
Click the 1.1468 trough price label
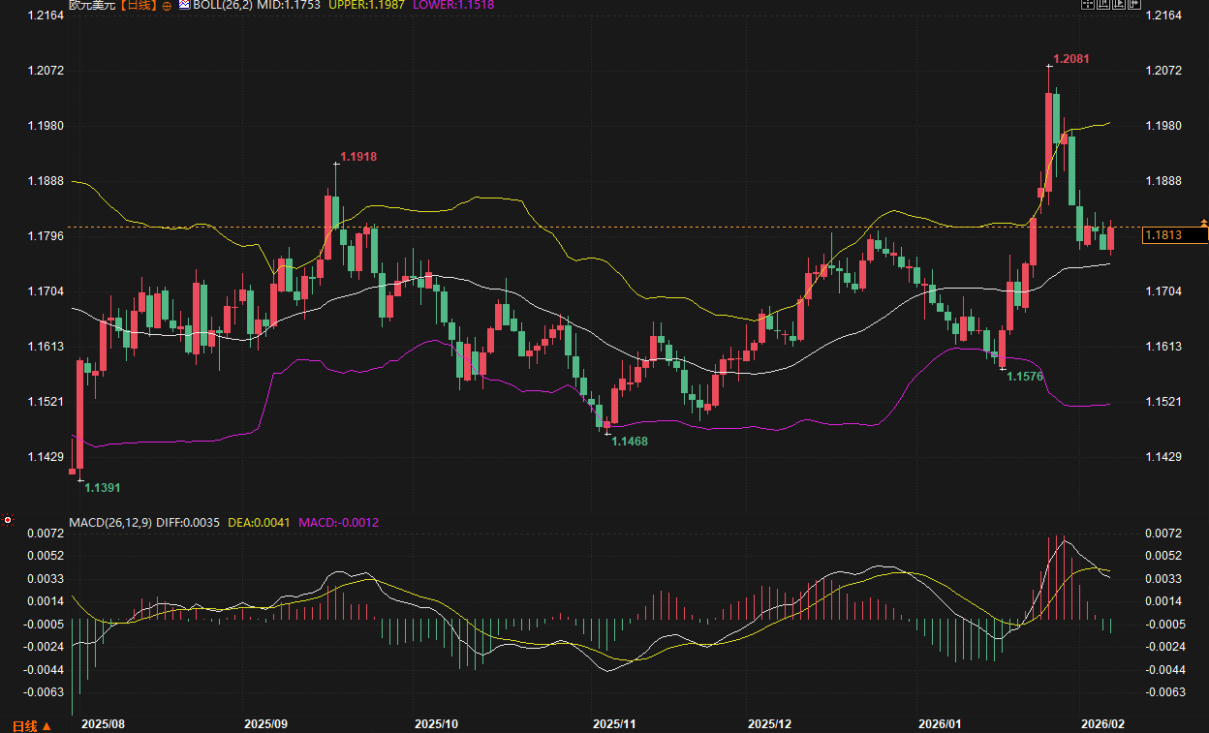click(x=630, y=441)
